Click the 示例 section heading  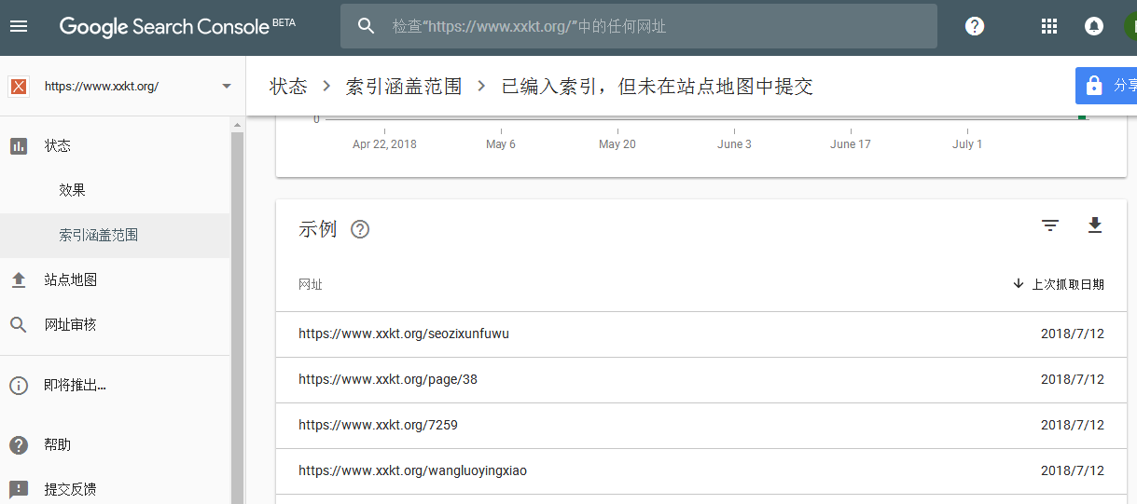click(317, 229)
